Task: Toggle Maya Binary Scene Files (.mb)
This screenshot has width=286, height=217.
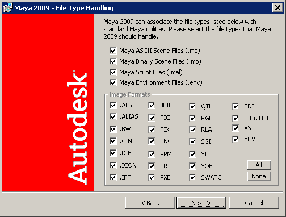Action: [x=113, y=61]
